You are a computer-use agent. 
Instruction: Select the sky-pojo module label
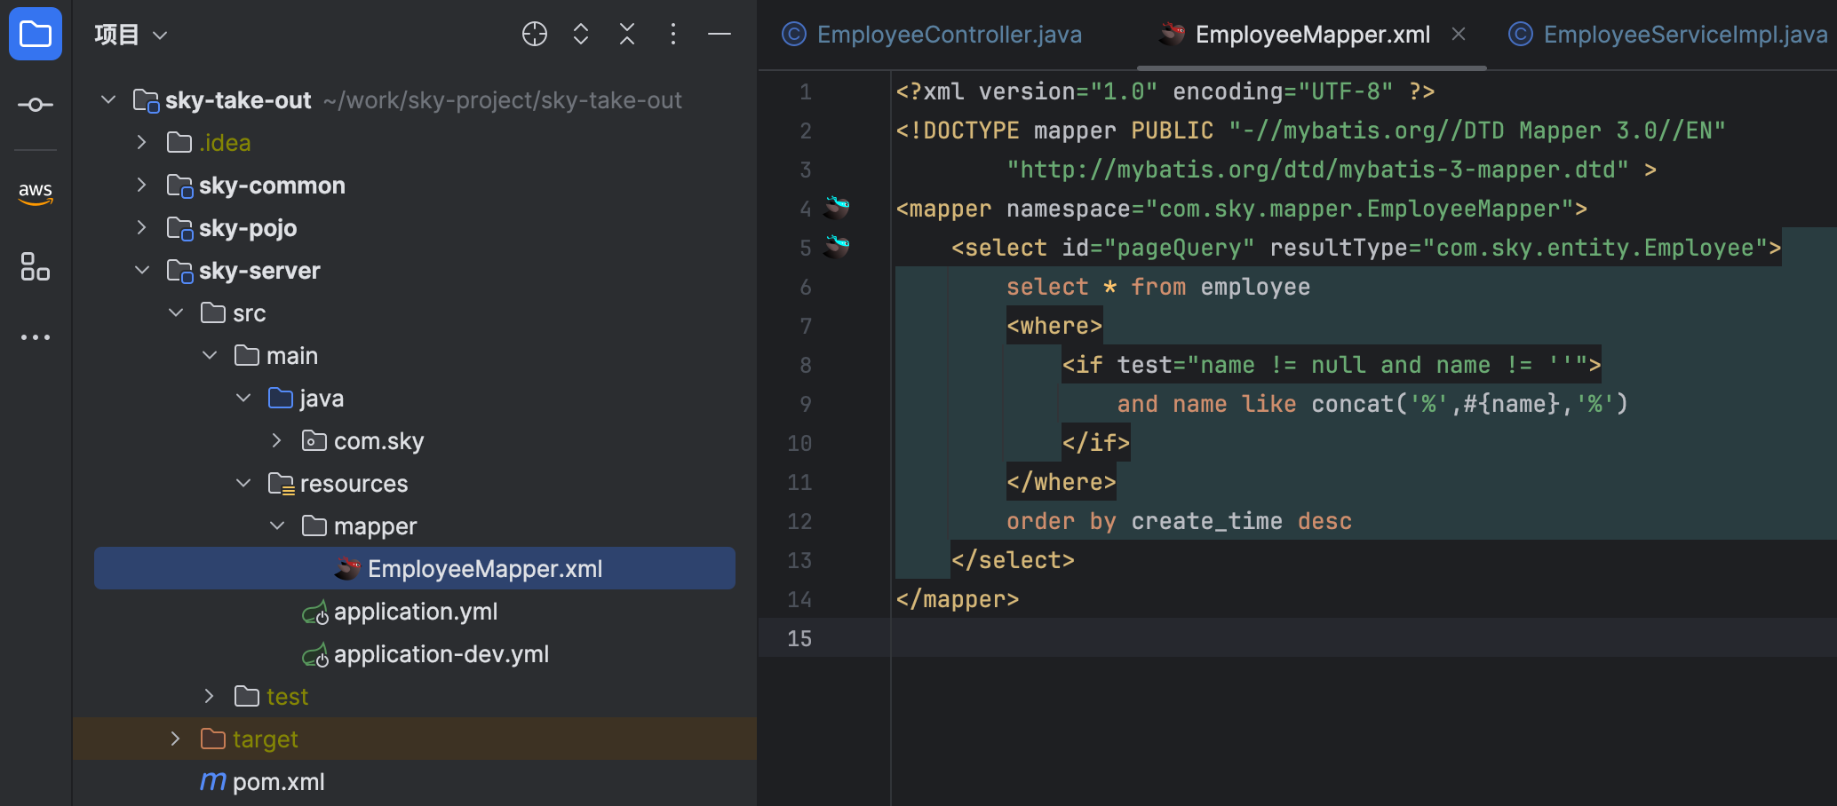tap(248, 228)
